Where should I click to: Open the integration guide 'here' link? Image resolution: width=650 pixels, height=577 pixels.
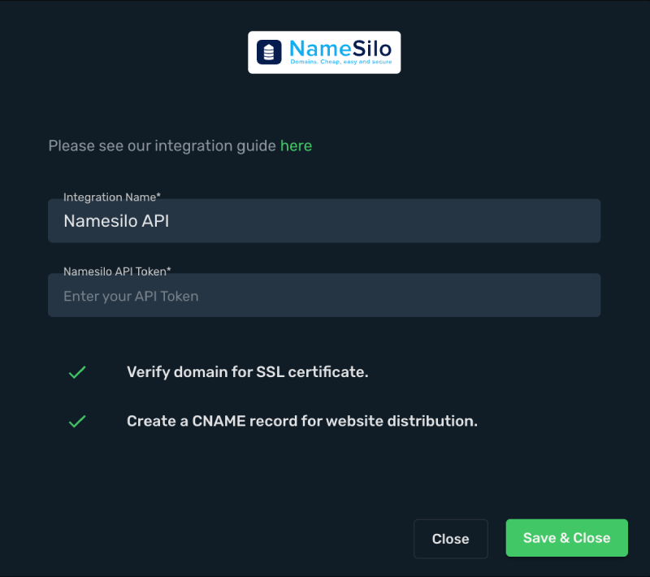click(x=296, y=146)
